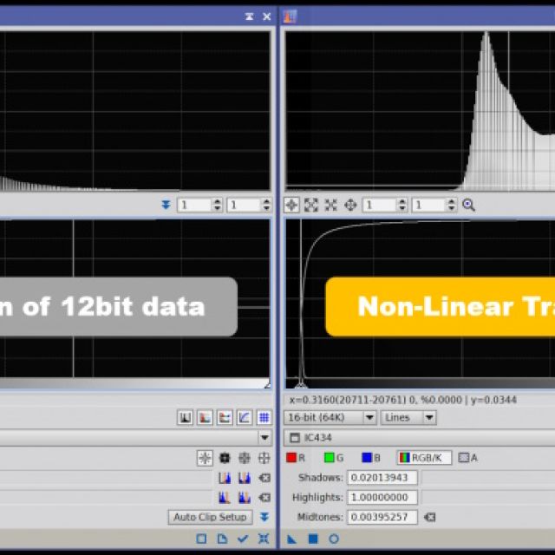Click the blue triangle new-instance icon

coord(291,539)
